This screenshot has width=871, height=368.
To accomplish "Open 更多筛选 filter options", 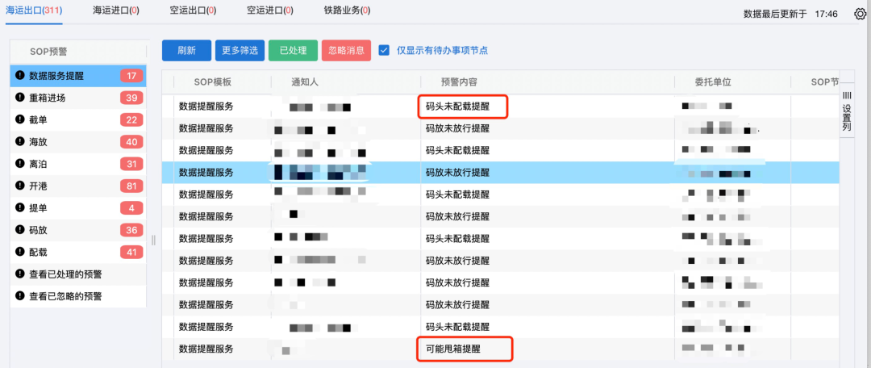I will coord(240,50).
